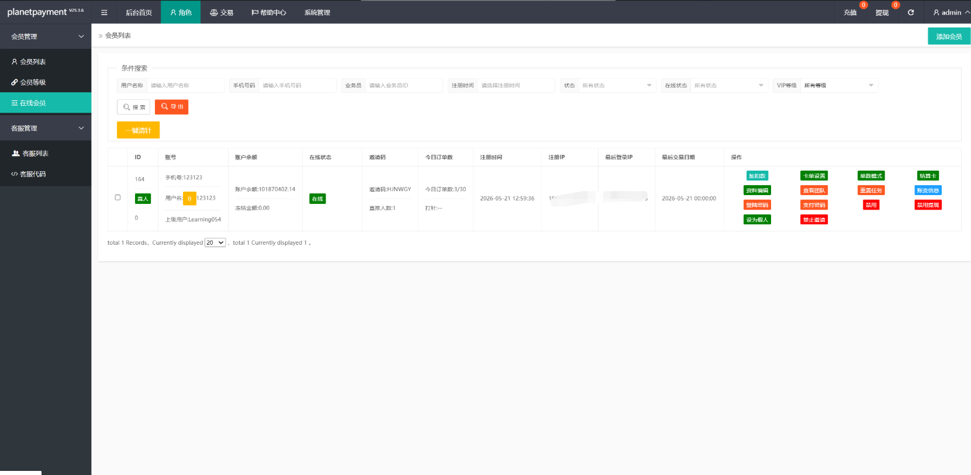Click the yellow 一键清针 button

138,130
